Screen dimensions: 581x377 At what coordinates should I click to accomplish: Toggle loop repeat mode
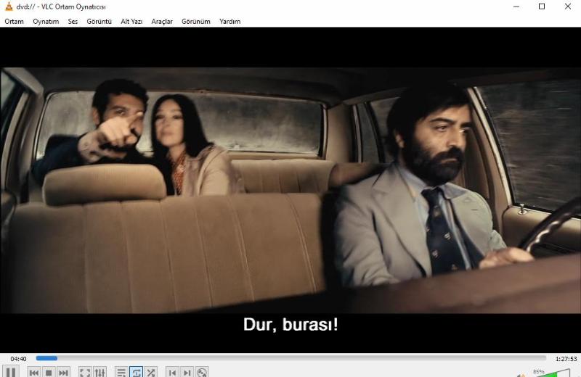[136, 372]
